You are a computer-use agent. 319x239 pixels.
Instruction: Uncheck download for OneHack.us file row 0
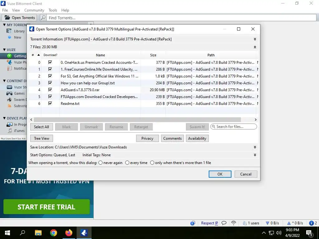[x=50, y=62]
